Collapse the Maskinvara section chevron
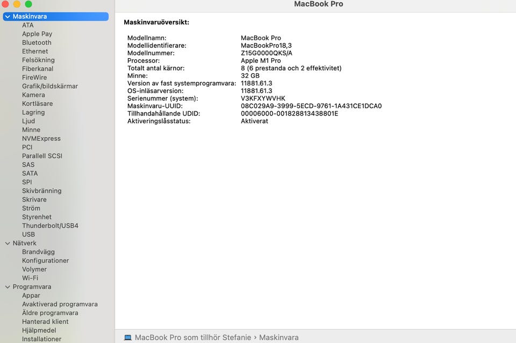This screenshot has height=343, width=516. point(8,17)
